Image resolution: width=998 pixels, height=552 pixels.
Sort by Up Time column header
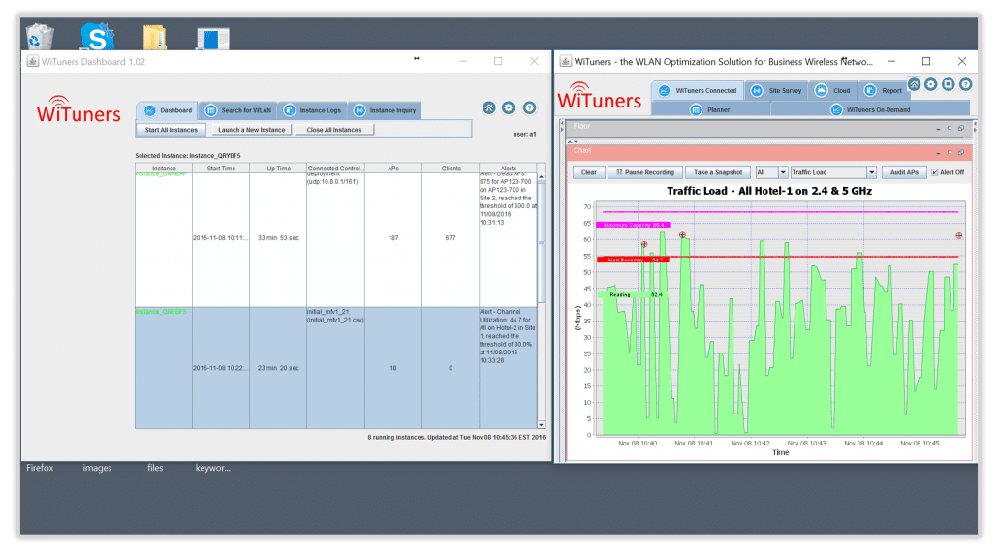tap(278, 169)
